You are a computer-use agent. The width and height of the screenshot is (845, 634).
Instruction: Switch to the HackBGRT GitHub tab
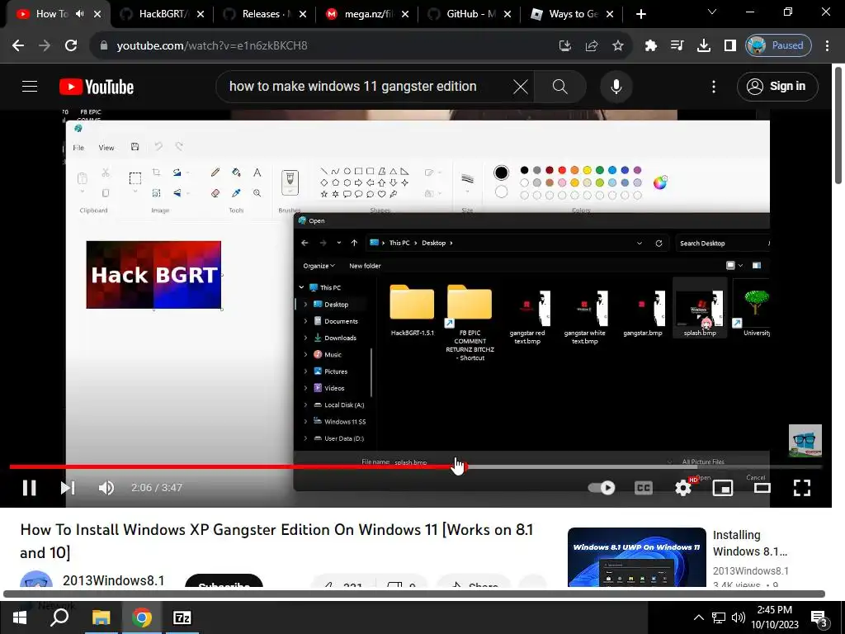[x=162, y=14]
